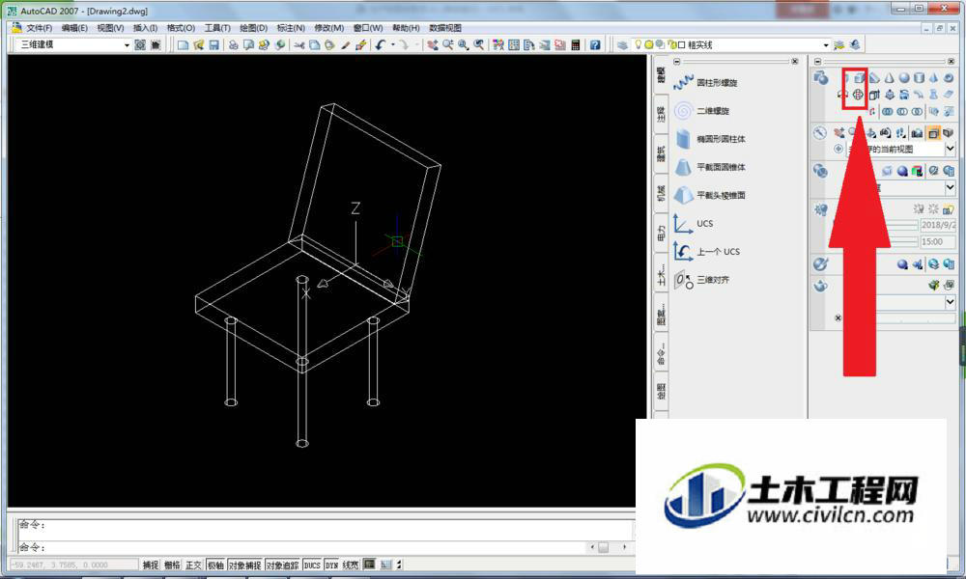Click the Cone solid icon in dashboard
This screenshot has height=579, width=966.
[x=889, y=78]
